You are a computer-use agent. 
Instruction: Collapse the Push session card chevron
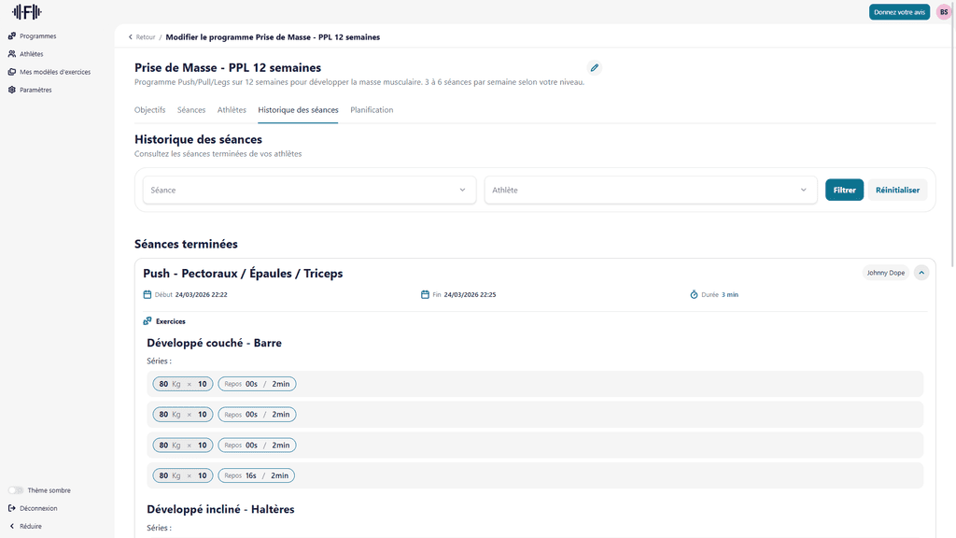pyautogui.click(x=921, y=273)
